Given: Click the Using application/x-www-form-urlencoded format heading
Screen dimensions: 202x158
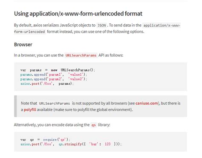Looking at the screenshot, I should click(78, 14).
